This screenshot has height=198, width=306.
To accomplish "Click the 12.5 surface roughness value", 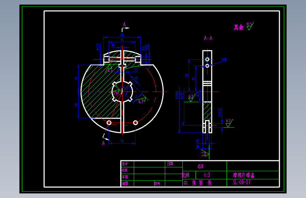I will (x=249, y=24).
